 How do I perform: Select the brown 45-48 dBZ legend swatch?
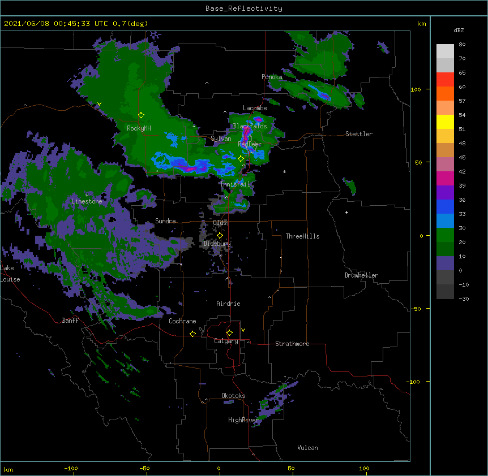(445, 150)
